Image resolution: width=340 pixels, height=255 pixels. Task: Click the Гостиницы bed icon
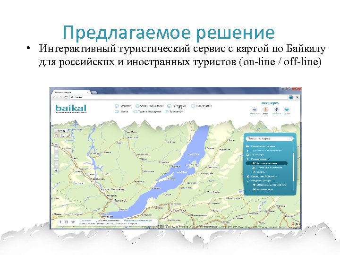pyautogui.click(x=169, y=106)
